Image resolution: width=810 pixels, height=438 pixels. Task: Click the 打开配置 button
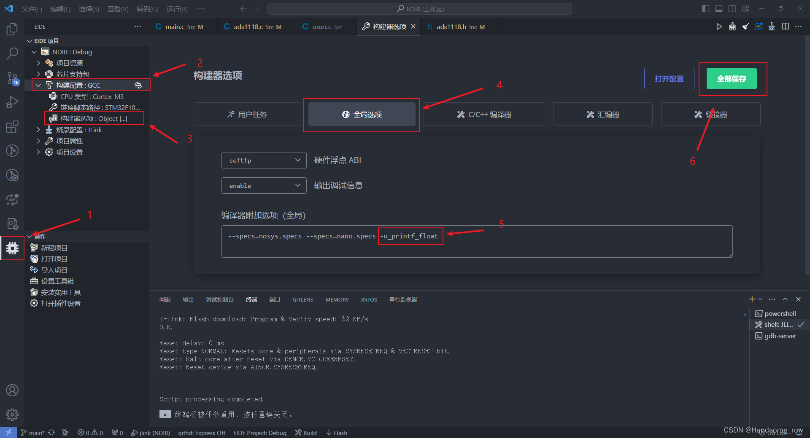(x=669, y=78)
